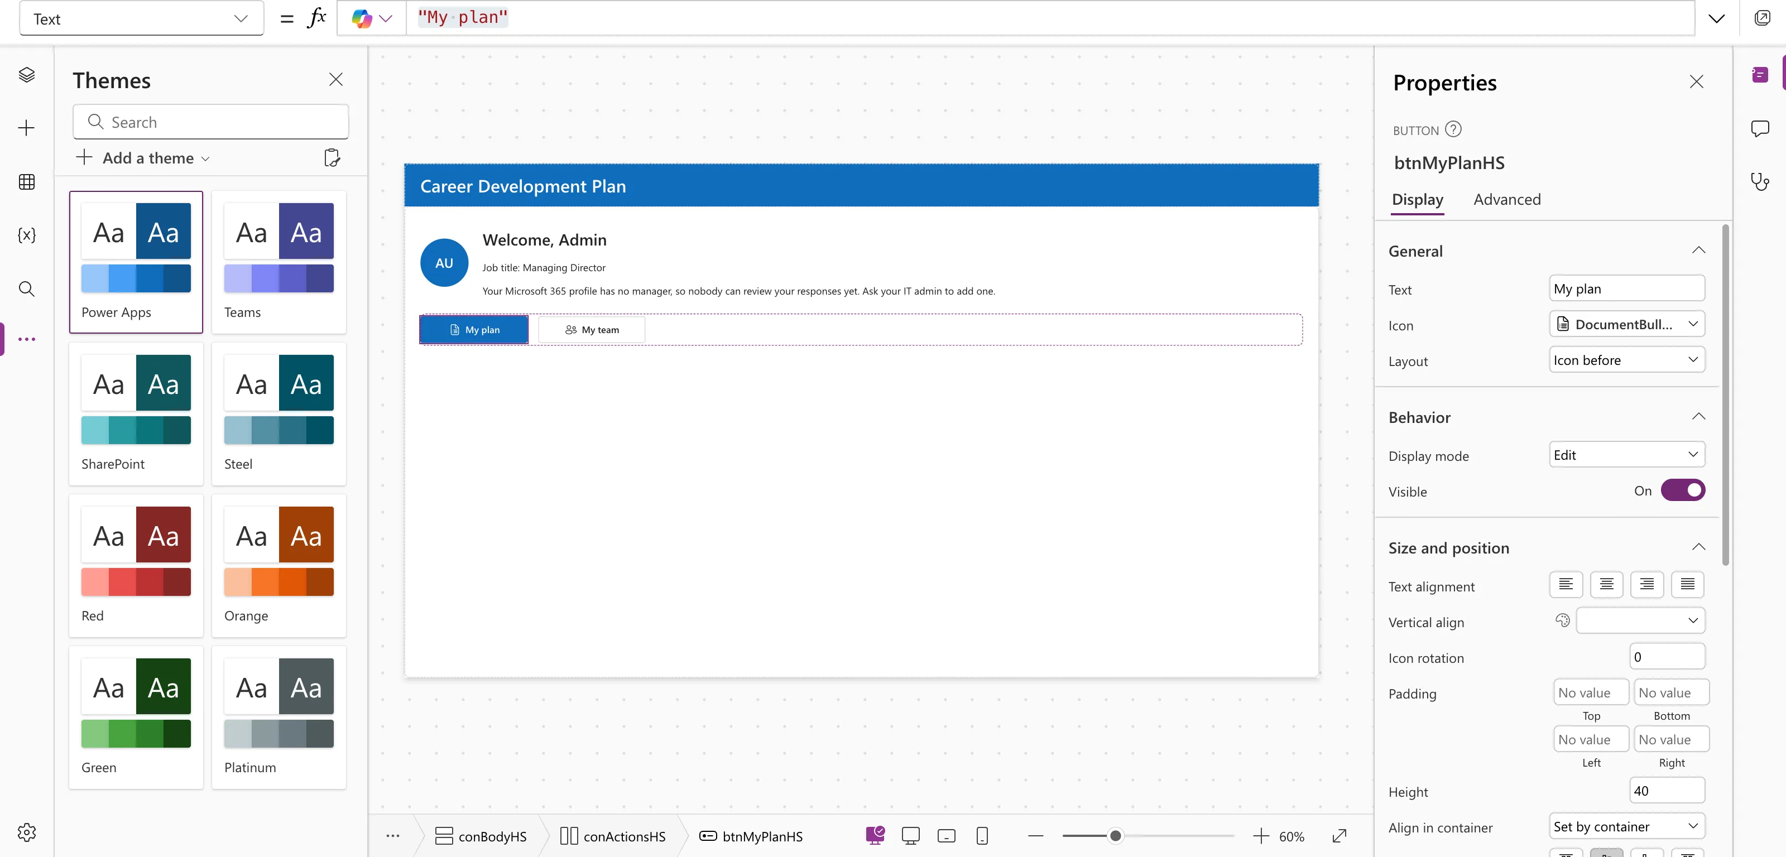Click the zoom in plus icon
Viewport: 1786px width, 857px height.
[1260, 835]
